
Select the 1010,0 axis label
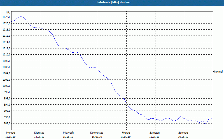tap(6, 55)
